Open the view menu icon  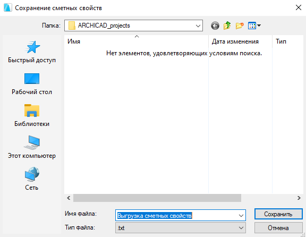(254, 26)
